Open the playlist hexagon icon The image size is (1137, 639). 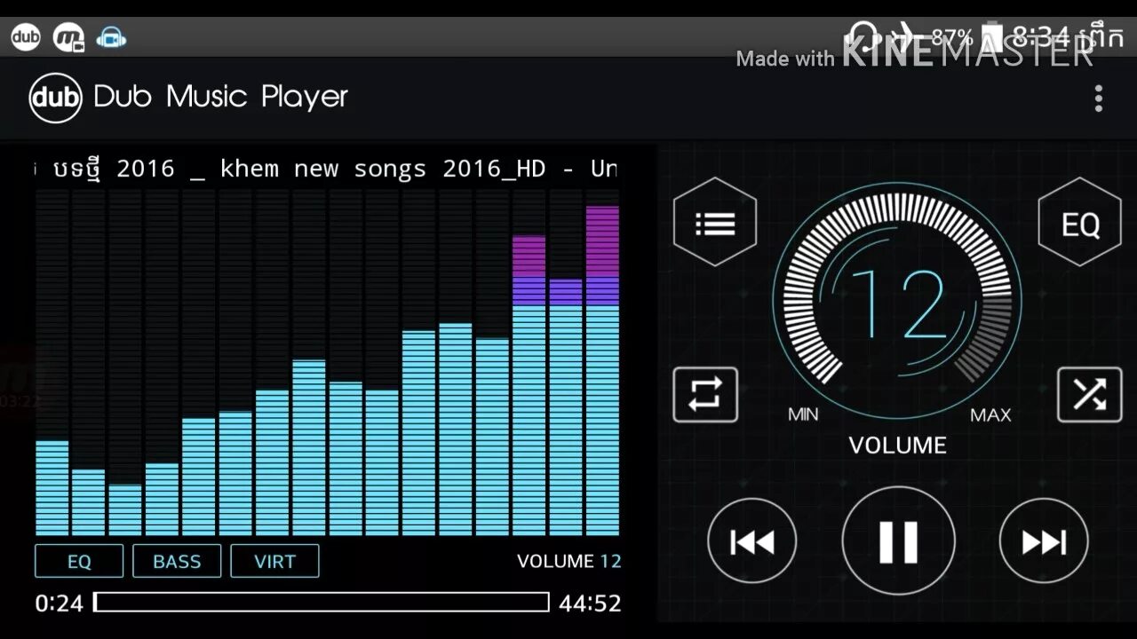[715, 222]
